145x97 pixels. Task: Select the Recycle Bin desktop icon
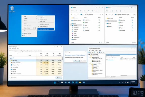12,9
